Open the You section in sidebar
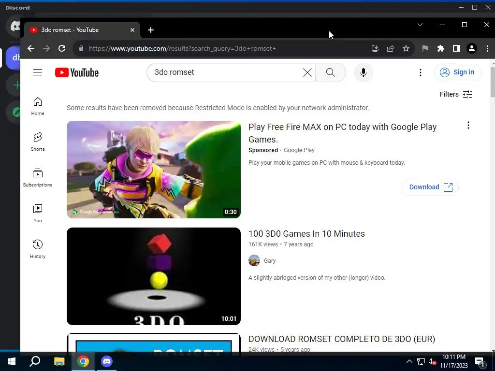The height and width of the screenshot is (371, 495). 38,214
